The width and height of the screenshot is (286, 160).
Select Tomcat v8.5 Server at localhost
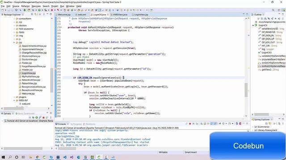click(x=29, y=121)
